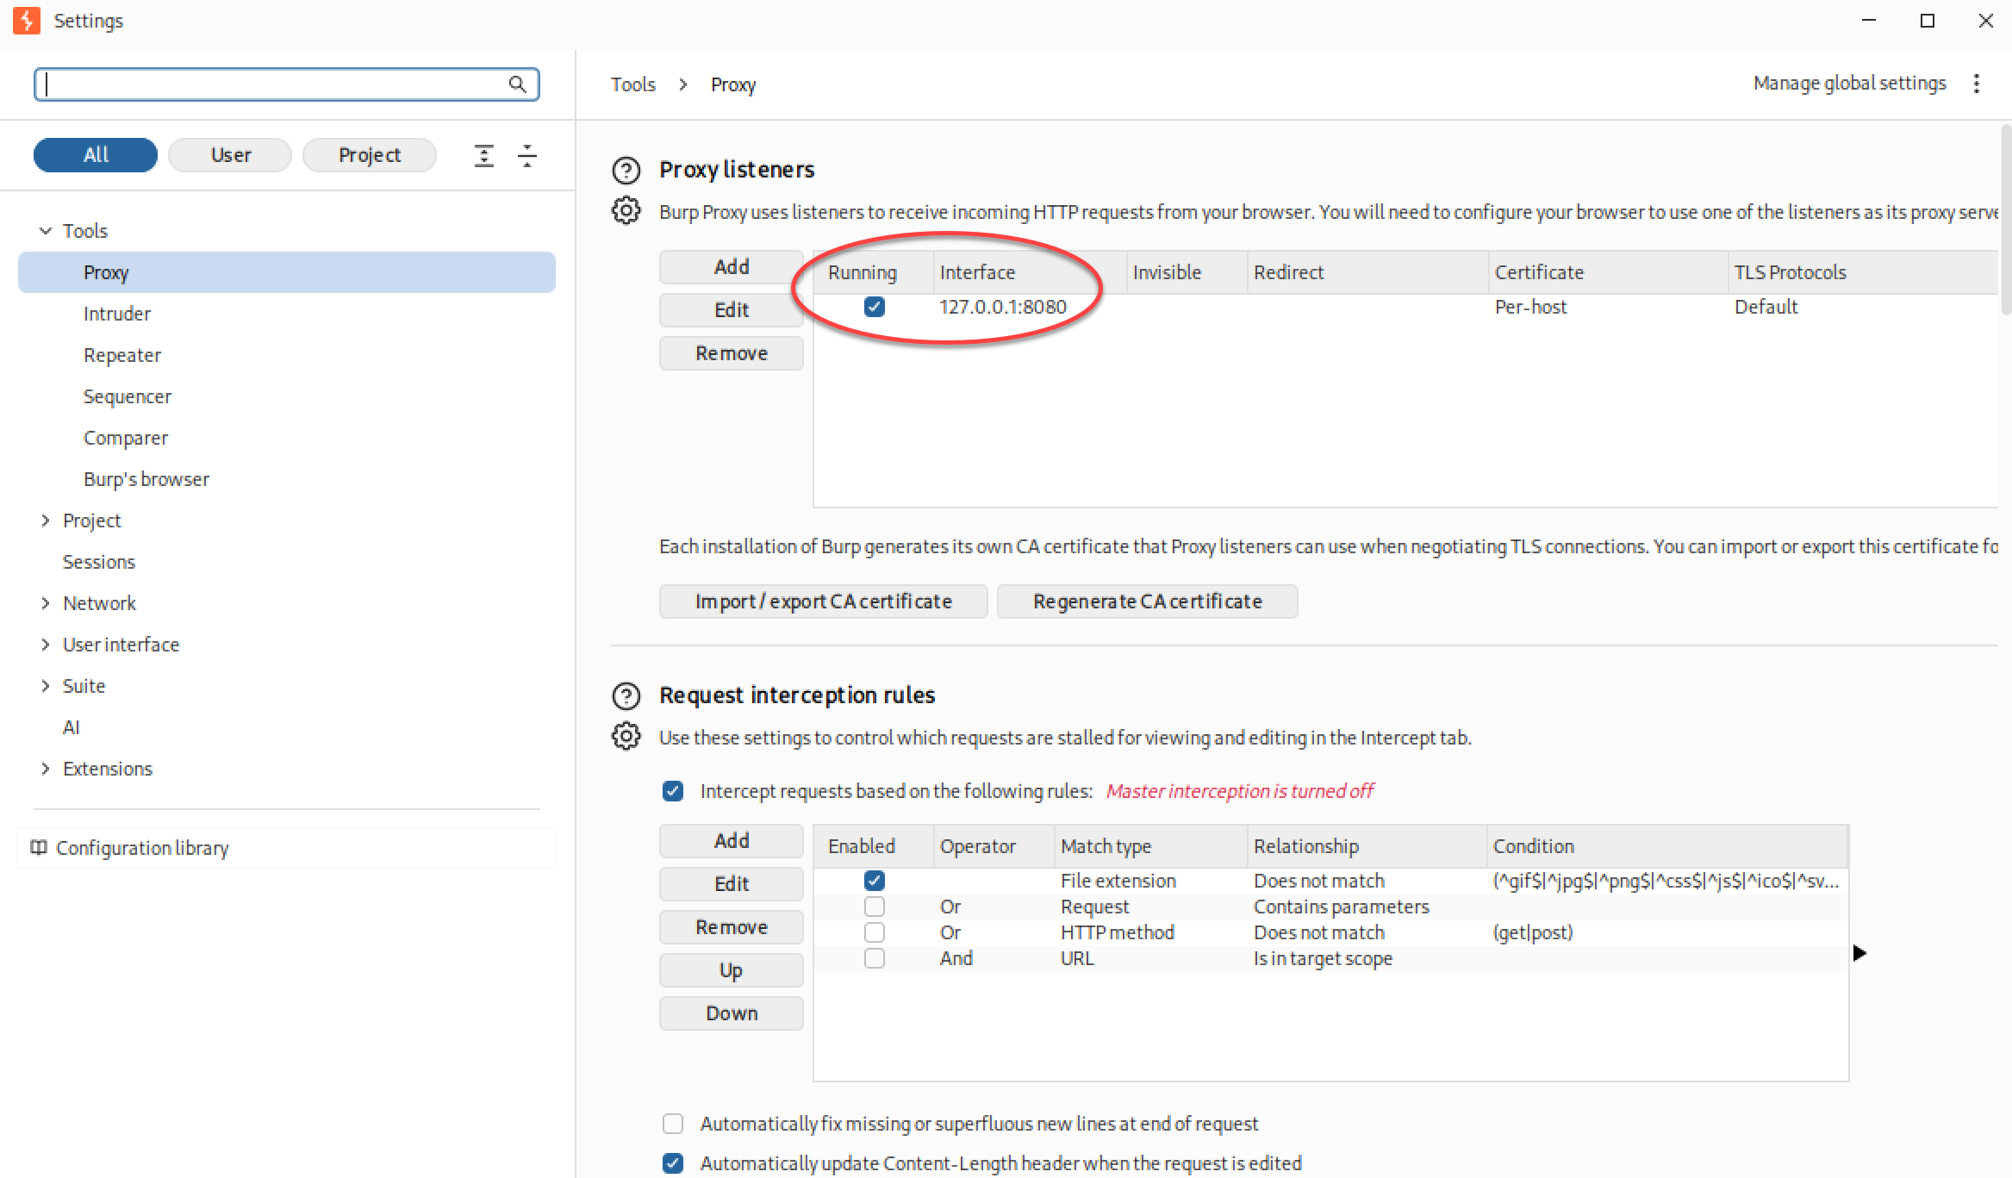Click the search magnifier icon
Image resolution: width=2012 pixels, height=1178 pixels.
pos(517,84)
